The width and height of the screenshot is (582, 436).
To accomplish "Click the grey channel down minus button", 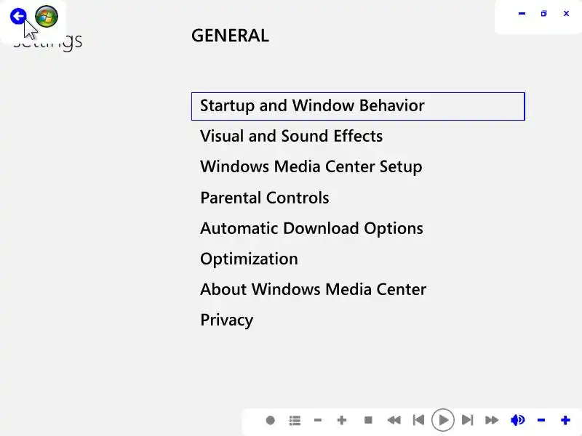I will [x=318, y=420].
